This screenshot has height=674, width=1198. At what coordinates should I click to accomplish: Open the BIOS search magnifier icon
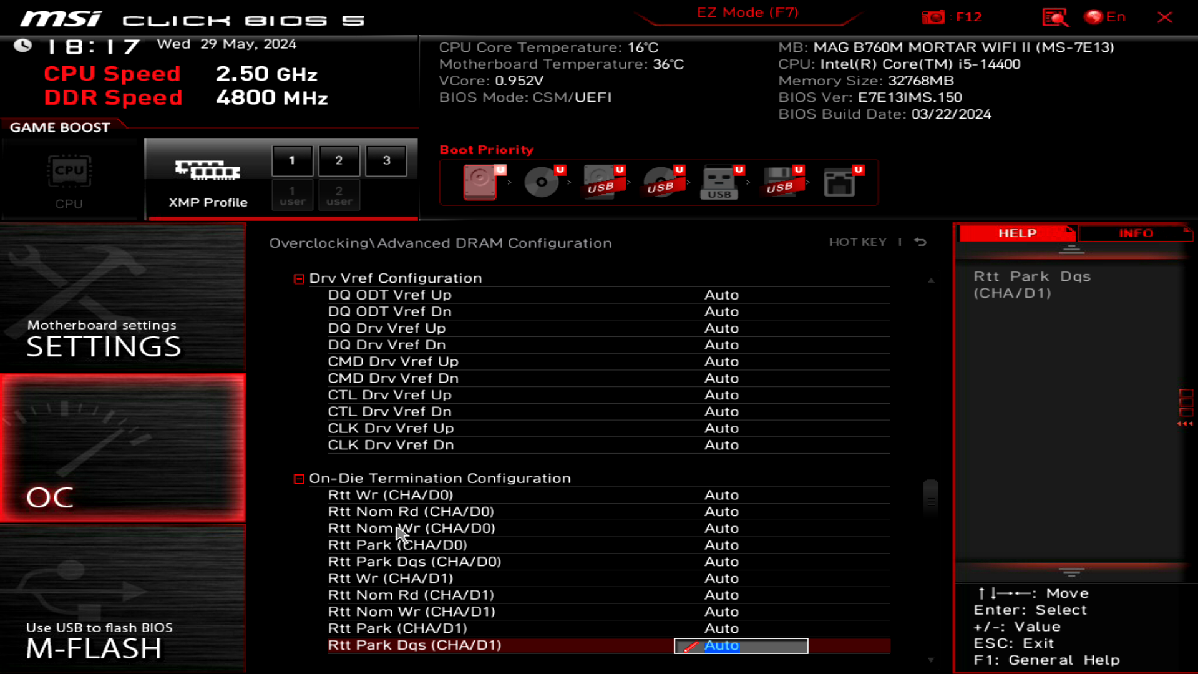(1054, 17)
